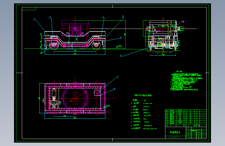Select the parameter value 4600mm
Image resolution: width=225 pixels, height=146 pixels.
146,110
